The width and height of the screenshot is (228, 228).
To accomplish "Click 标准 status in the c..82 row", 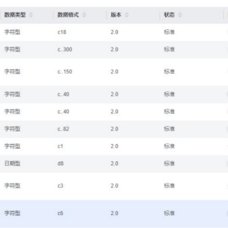I will tap(169, 129).
